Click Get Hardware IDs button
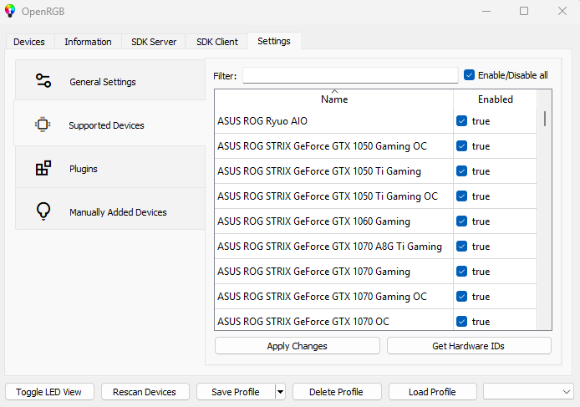 click(469, 346)
